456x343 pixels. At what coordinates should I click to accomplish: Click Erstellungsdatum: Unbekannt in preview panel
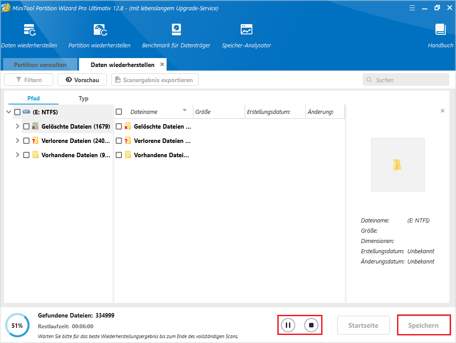coord(397,251)
